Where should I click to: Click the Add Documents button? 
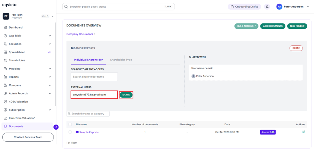click(273, 26)
